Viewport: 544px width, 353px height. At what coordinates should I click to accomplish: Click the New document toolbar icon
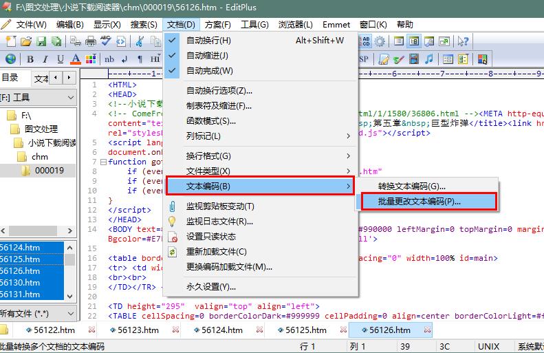coord(11,41)
